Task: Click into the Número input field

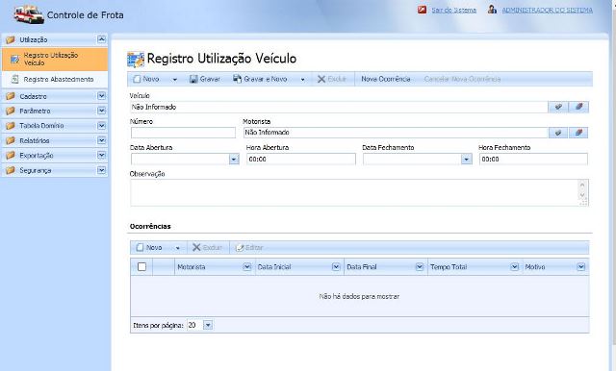Action: pos(183,133)
